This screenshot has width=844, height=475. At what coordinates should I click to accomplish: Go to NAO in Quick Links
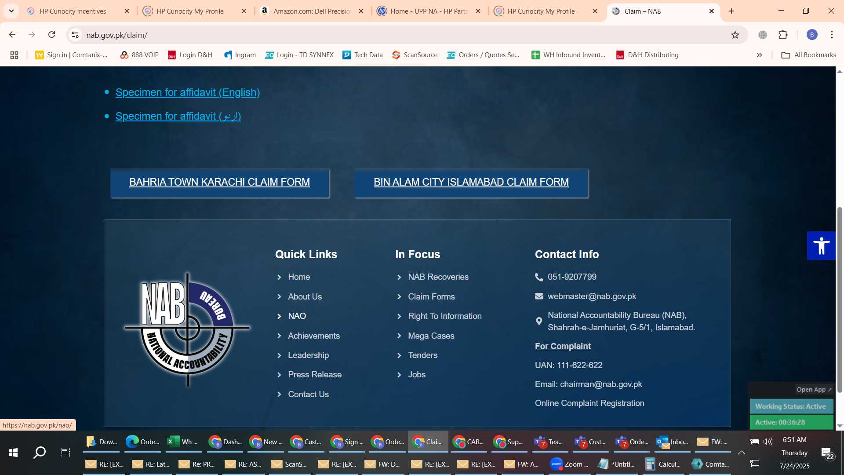297,316
